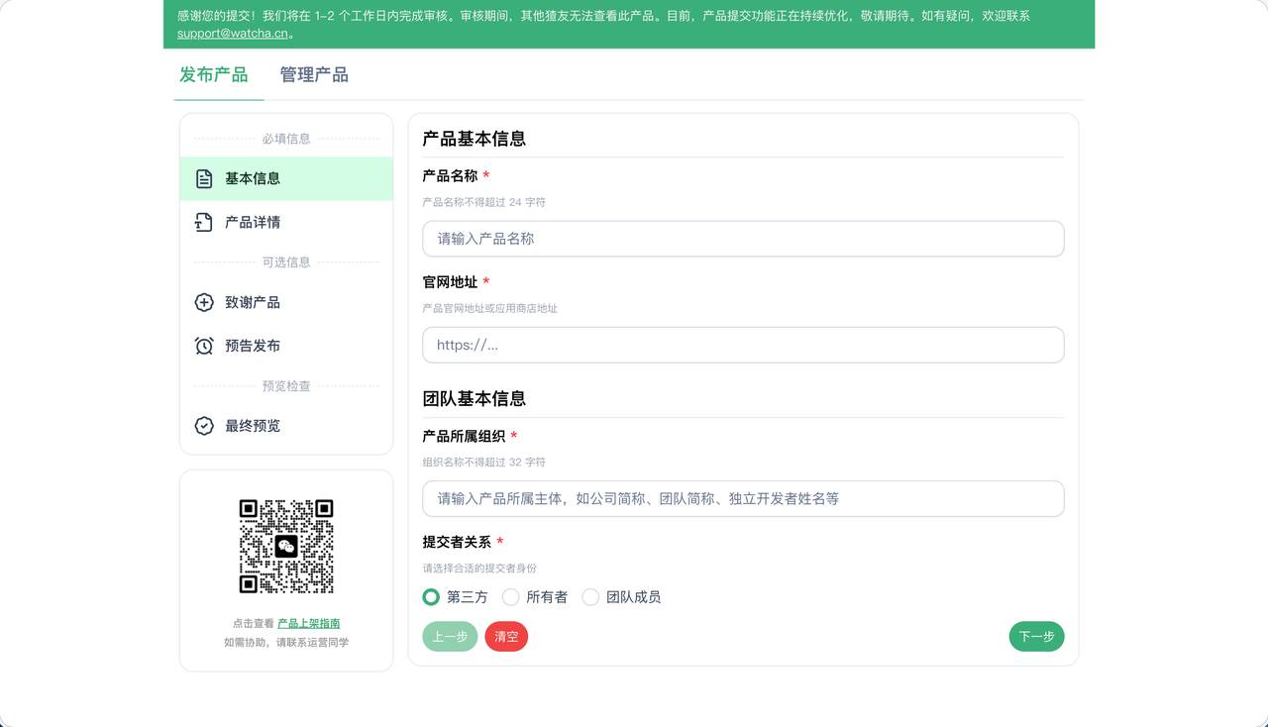Focus the 产品名称 input field

[743, 239]
